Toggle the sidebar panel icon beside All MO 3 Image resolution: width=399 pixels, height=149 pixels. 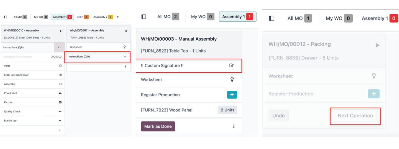point(6,17)
